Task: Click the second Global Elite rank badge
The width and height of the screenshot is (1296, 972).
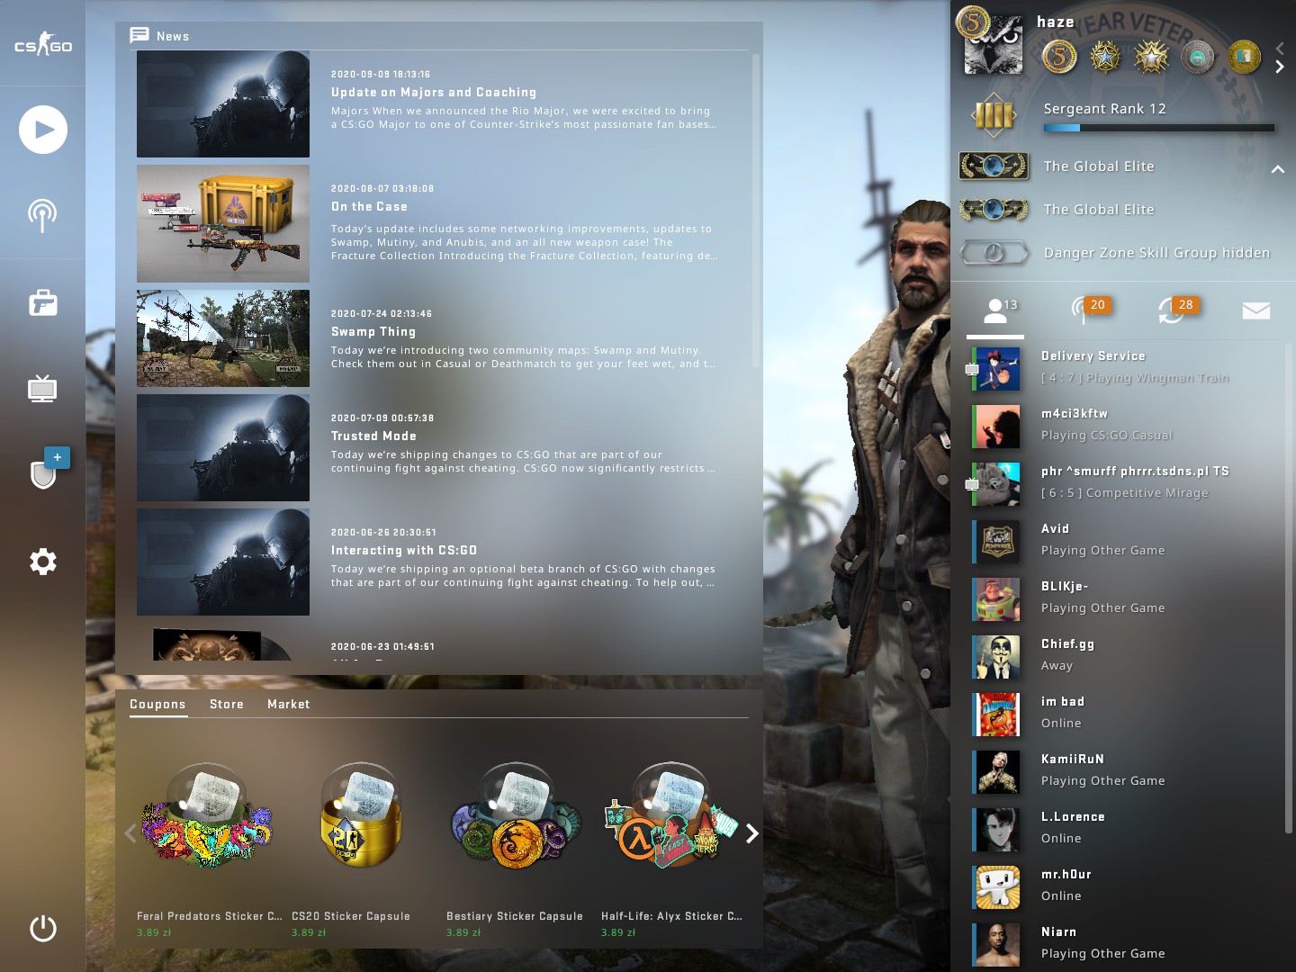Action: [994, 210]
